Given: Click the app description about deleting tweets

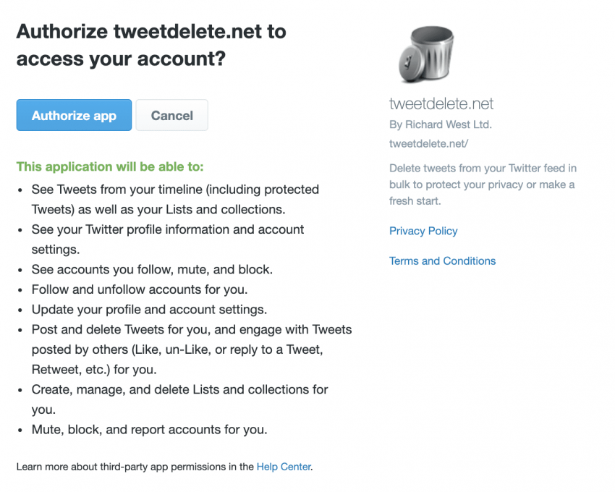Looking at the screenshot, I should tap(482, 184).
